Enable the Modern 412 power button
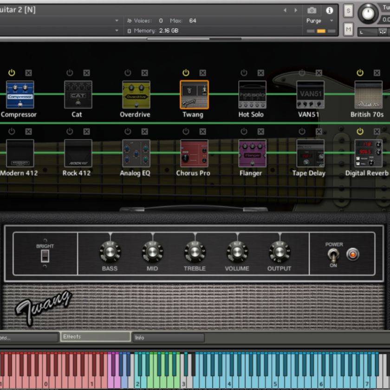This screenshot has height=390, width=390. [x=12, y=131]
